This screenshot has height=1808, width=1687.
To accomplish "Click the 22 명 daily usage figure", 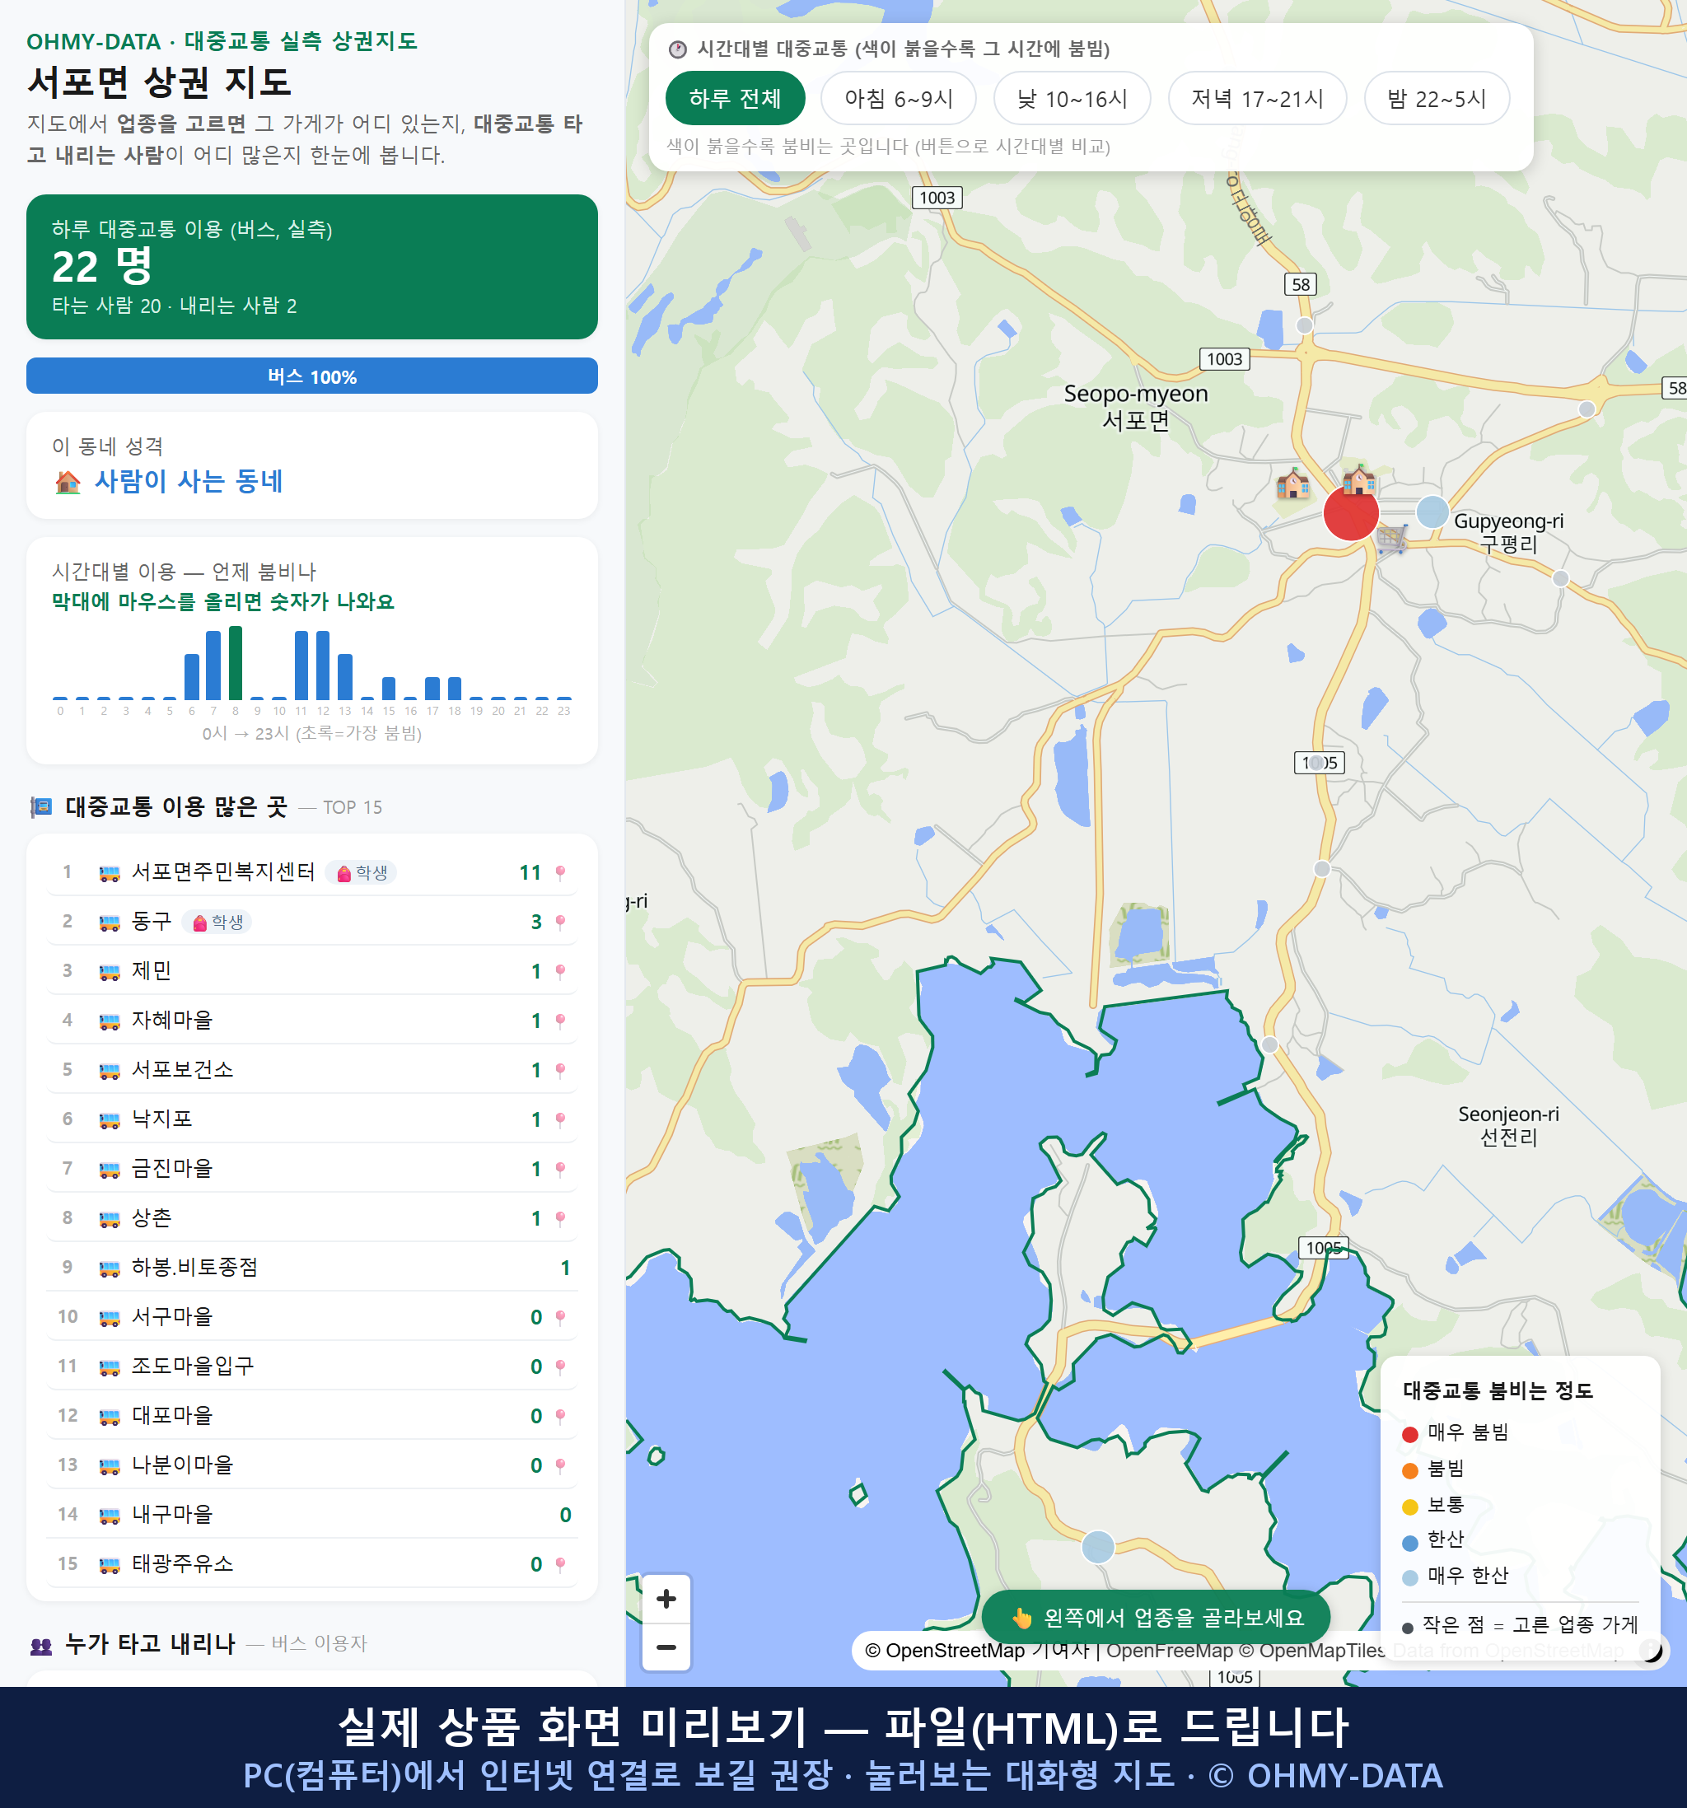I will (x=102, y=267).
